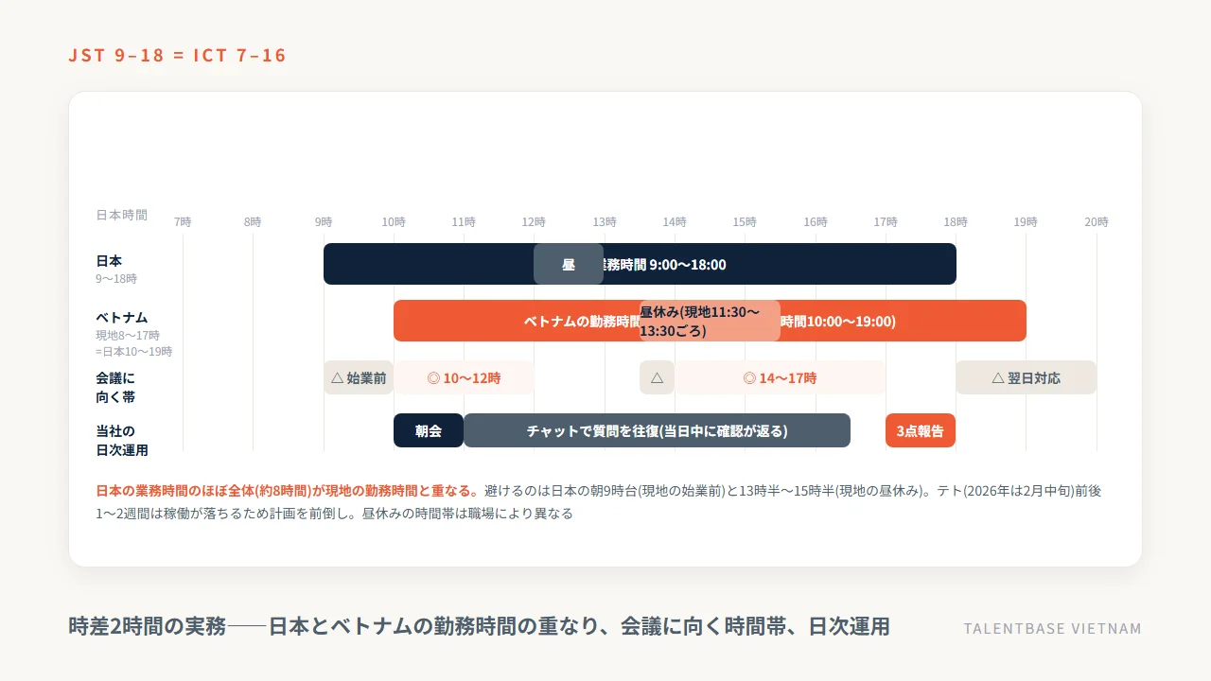The width and height of the screenshot is (1211, 681).
Task: Click the 7時 axis tick label
Action: [x=183, y=222]
